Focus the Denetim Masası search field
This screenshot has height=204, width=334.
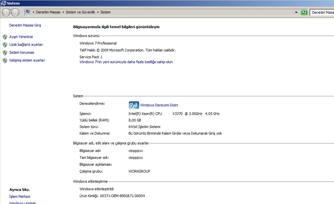tap(322, 12)
